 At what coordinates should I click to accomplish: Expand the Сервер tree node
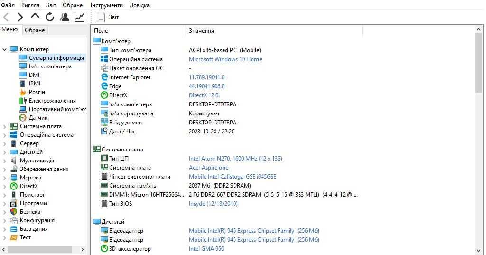click(4, 143)
